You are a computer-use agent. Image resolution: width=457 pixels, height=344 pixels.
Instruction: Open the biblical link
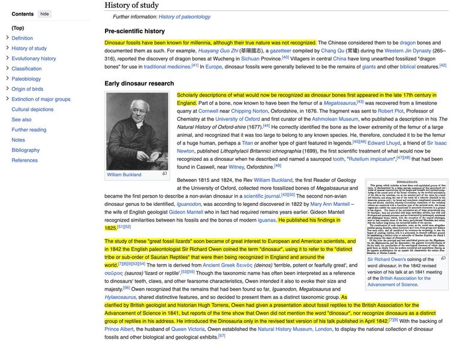click(x=407, y=67)
